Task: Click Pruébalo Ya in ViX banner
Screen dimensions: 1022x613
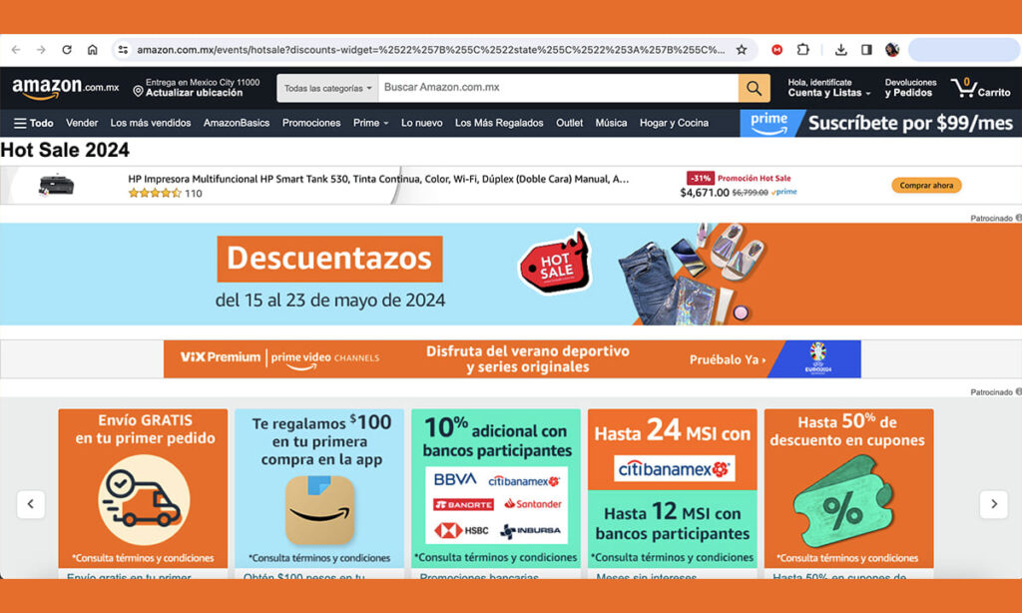Action: click(728, 360)
